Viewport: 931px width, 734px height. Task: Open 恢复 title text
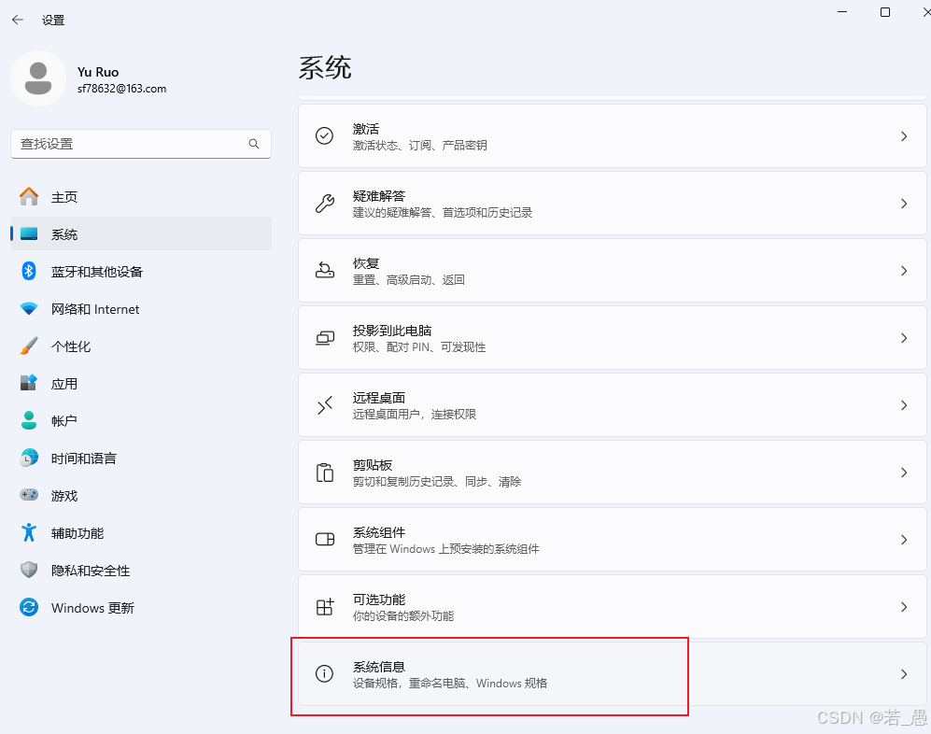point(366,263)
